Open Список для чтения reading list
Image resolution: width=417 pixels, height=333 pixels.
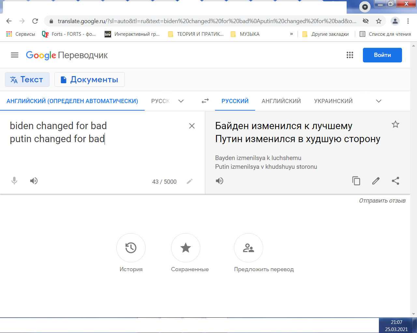[x=385, y=34]
